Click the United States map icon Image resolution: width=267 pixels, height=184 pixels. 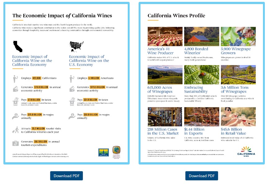[x=76, y=46]
